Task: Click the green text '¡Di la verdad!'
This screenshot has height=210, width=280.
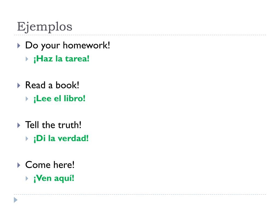Action: point(61,138)
